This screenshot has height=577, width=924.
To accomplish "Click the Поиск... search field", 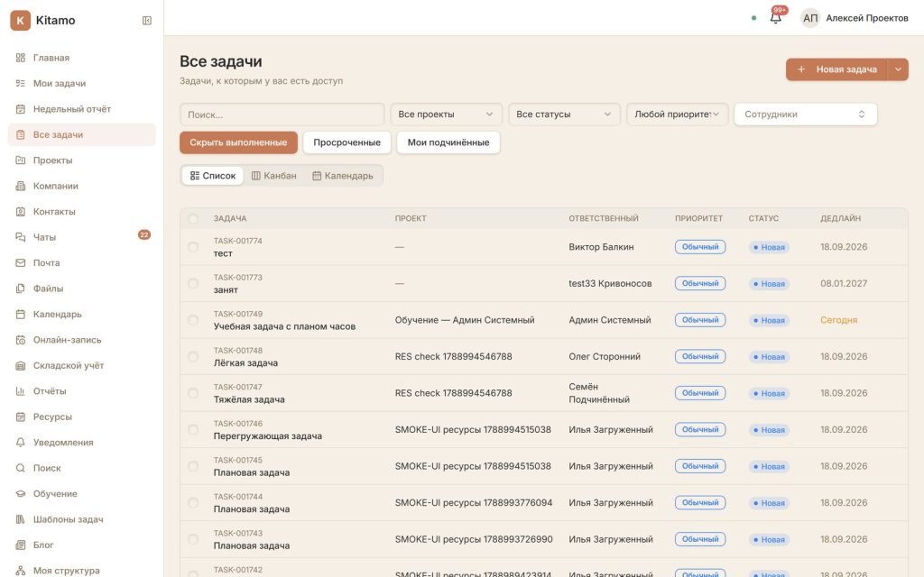I will tap(282, 114).
